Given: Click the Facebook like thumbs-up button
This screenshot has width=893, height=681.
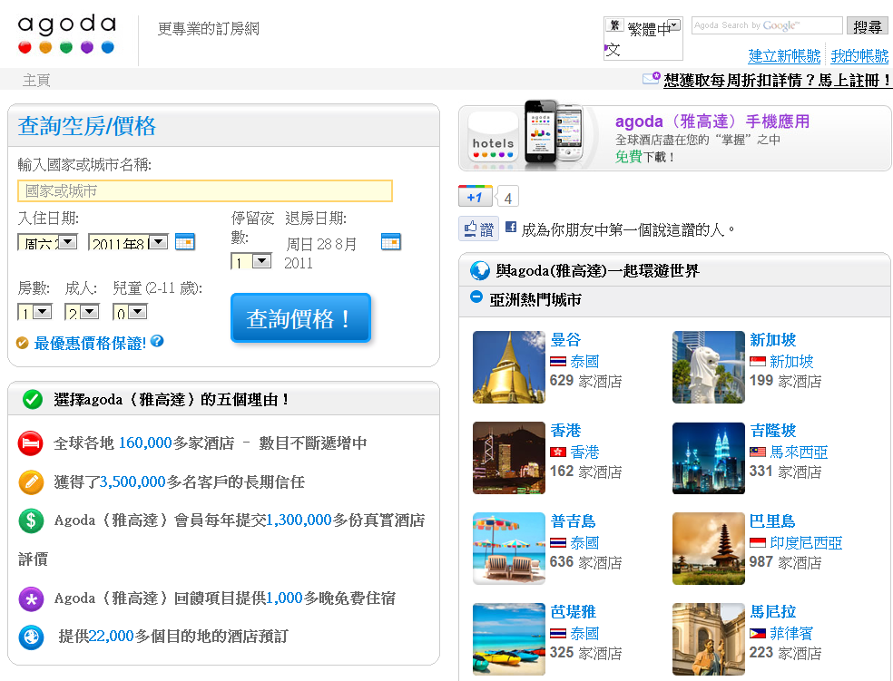Looking at the screenshot, I should point(478,229).
